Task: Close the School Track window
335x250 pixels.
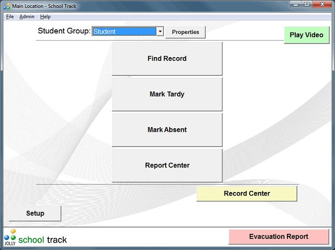Action: coord(322,4)
